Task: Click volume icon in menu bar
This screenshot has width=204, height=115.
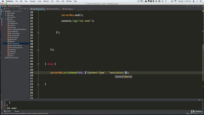Action: [x=172, y=1]
